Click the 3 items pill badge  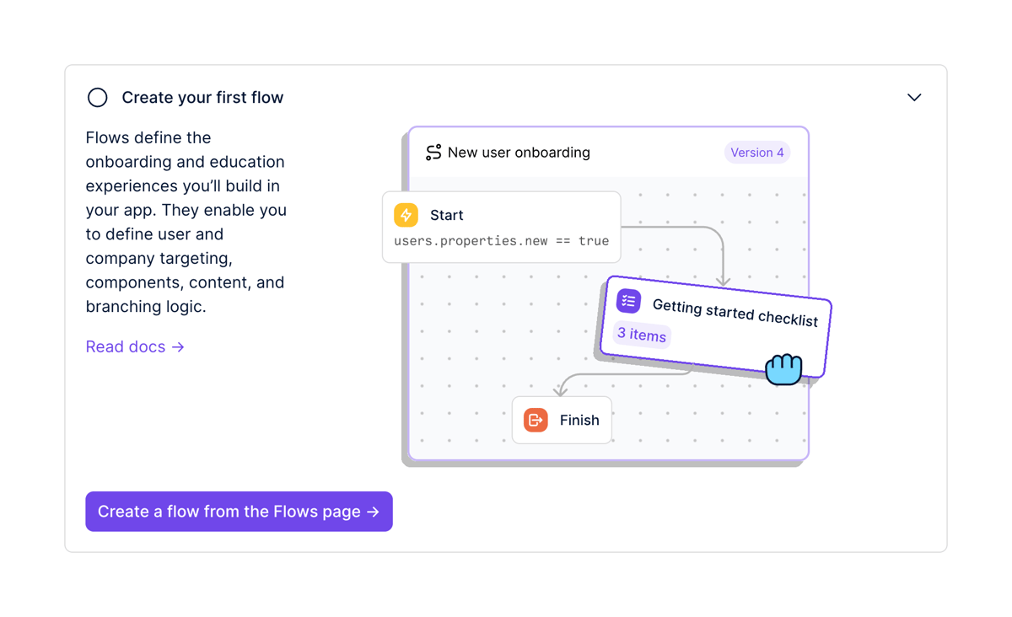[641, 335]
